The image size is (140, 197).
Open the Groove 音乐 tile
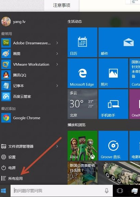(113, 146)
